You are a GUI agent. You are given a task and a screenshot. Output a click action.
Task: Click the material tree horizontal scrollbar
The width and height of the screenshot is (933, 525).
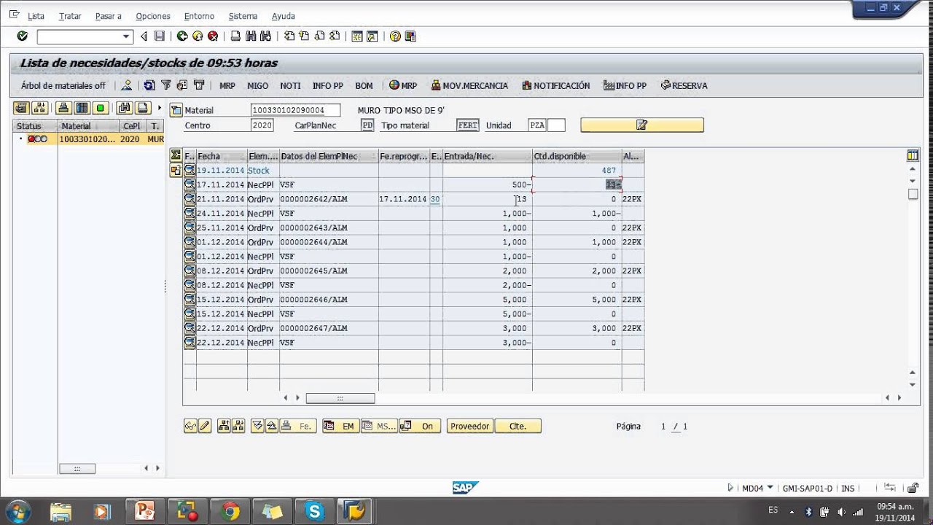click(x=77, y=468)
